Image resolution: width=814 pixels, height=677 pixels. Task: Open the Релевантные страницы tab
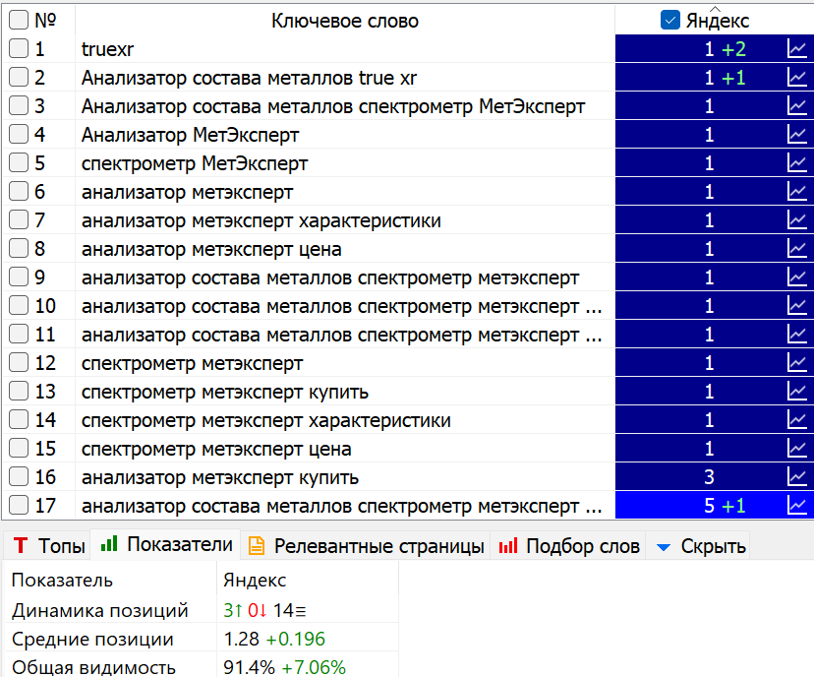point(366,545)
